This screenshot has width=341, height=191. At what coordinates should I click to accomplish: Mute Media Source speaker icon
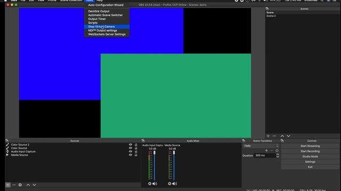175,184
